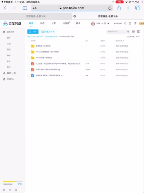Check the Procreate色卡字体纸张 checkbox

point(28,58)
